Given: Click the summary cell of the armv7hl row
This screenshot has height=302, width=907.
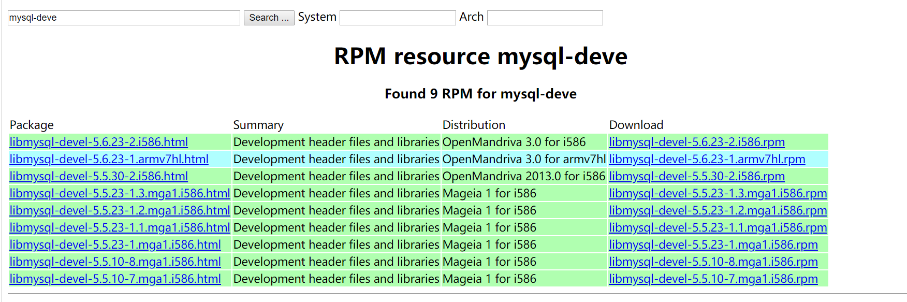Looking at the screenshot, I should click(337, 159).
